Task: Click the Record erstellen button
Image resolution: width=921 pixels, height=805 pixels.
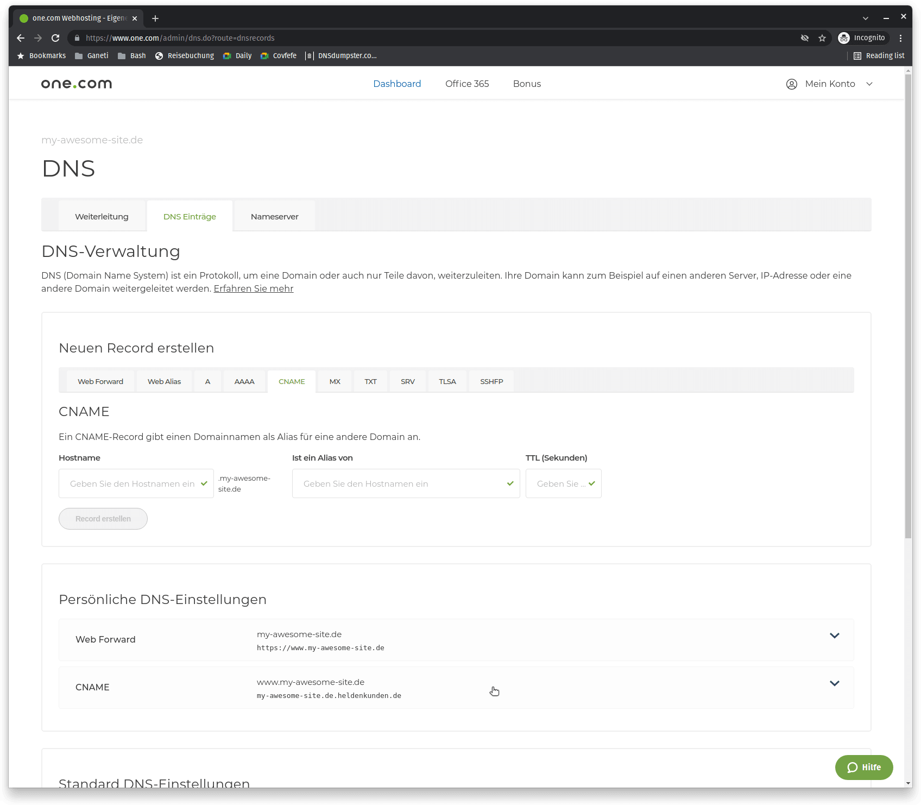Action: [x=103, y=519]
